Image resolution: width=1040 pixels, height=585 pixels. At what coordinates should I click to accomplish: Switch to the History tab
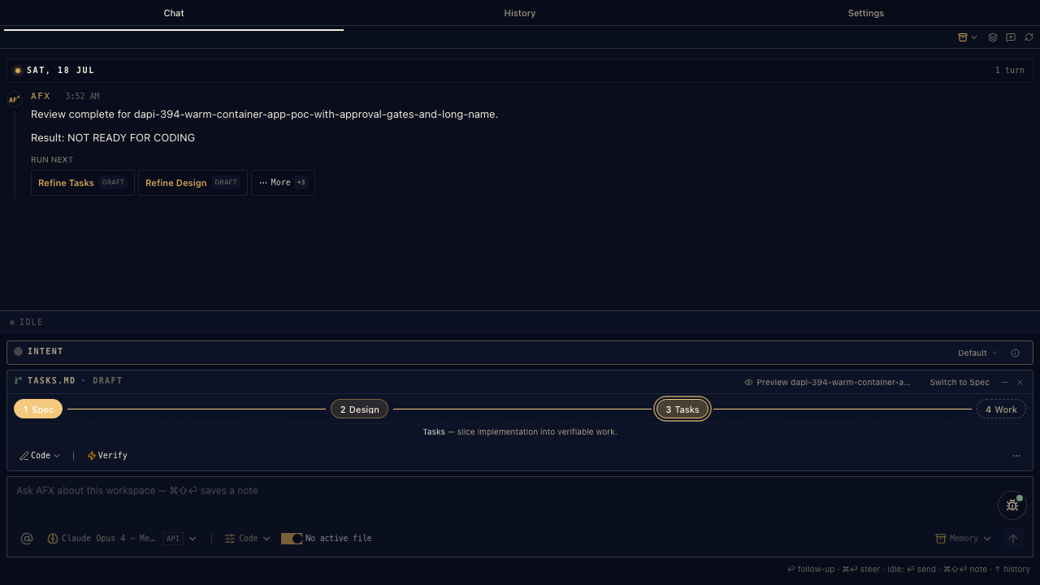(x=519, y=13)
